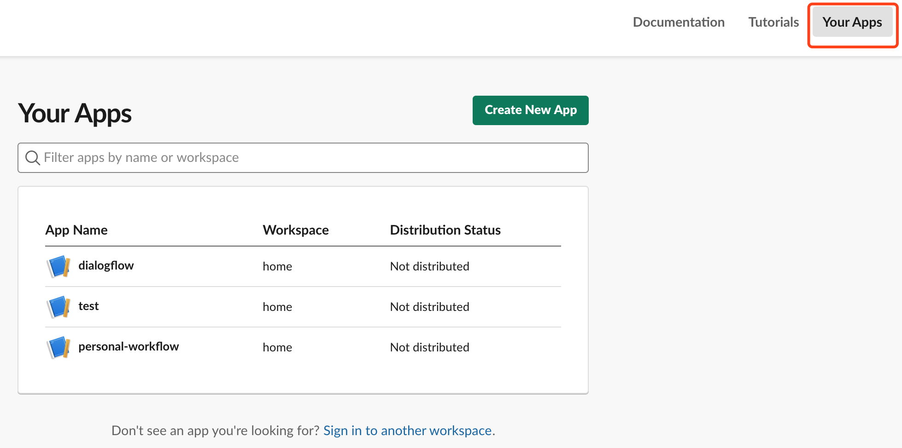Focus the Filter apps search field
The image size is (902, 448).
coord(303,158)
